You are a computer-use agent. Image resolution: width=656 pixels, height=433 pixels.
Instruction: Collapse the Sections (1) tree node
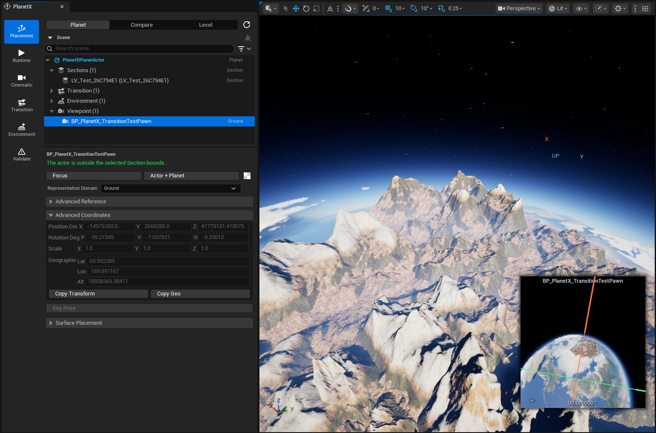pos(52,70)
